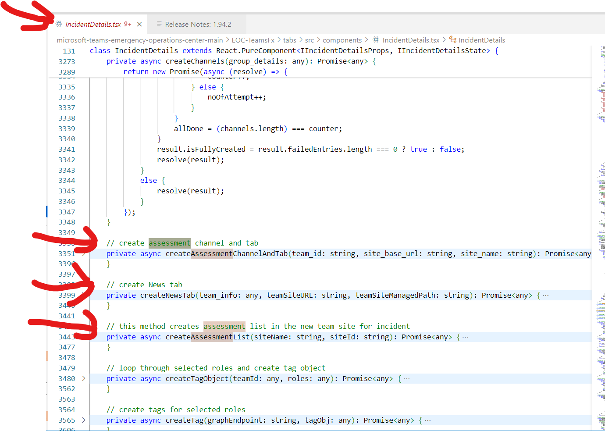Open the src breadcrumb folder
The image size is (605, 431).
coord(310,40)
